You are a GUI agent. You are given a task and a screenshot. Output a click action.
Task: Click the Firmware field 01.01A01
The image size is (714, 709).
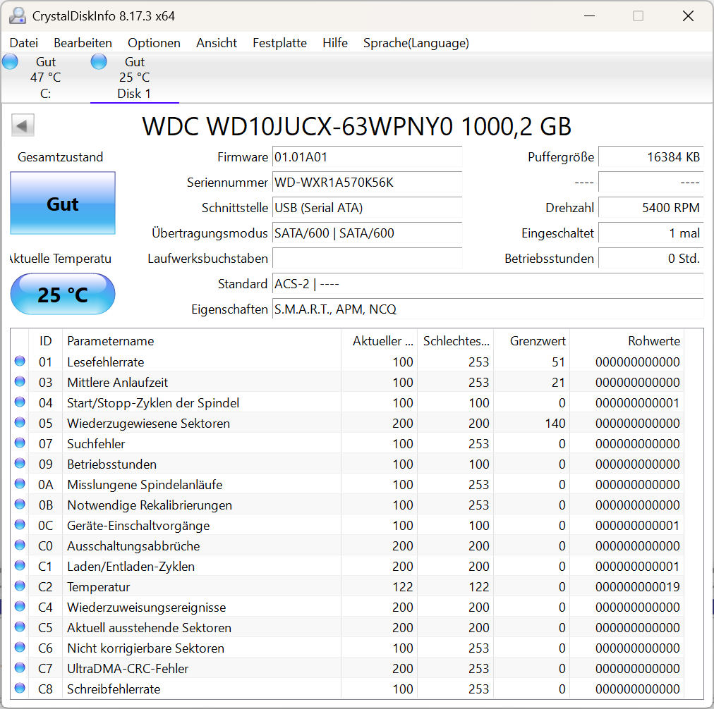point(367,157)
